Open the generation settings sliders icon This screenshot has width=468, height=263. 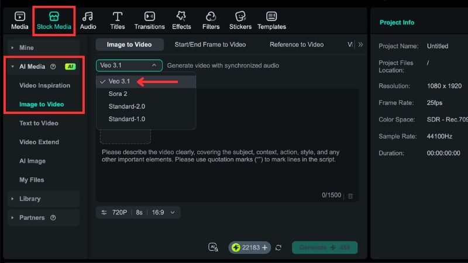[x=104, y=212]
